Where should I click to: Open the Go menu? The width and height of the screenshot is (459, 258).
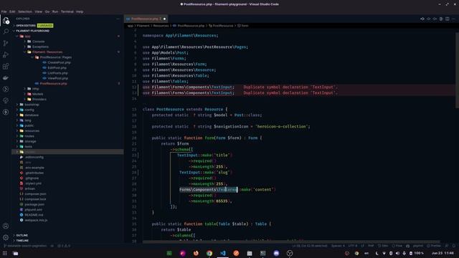click(x=47, y=11)
